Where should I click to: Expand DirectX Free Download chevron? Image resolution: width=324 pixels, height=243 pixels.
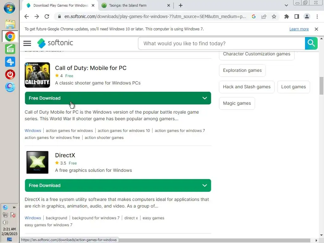point(205,185)
